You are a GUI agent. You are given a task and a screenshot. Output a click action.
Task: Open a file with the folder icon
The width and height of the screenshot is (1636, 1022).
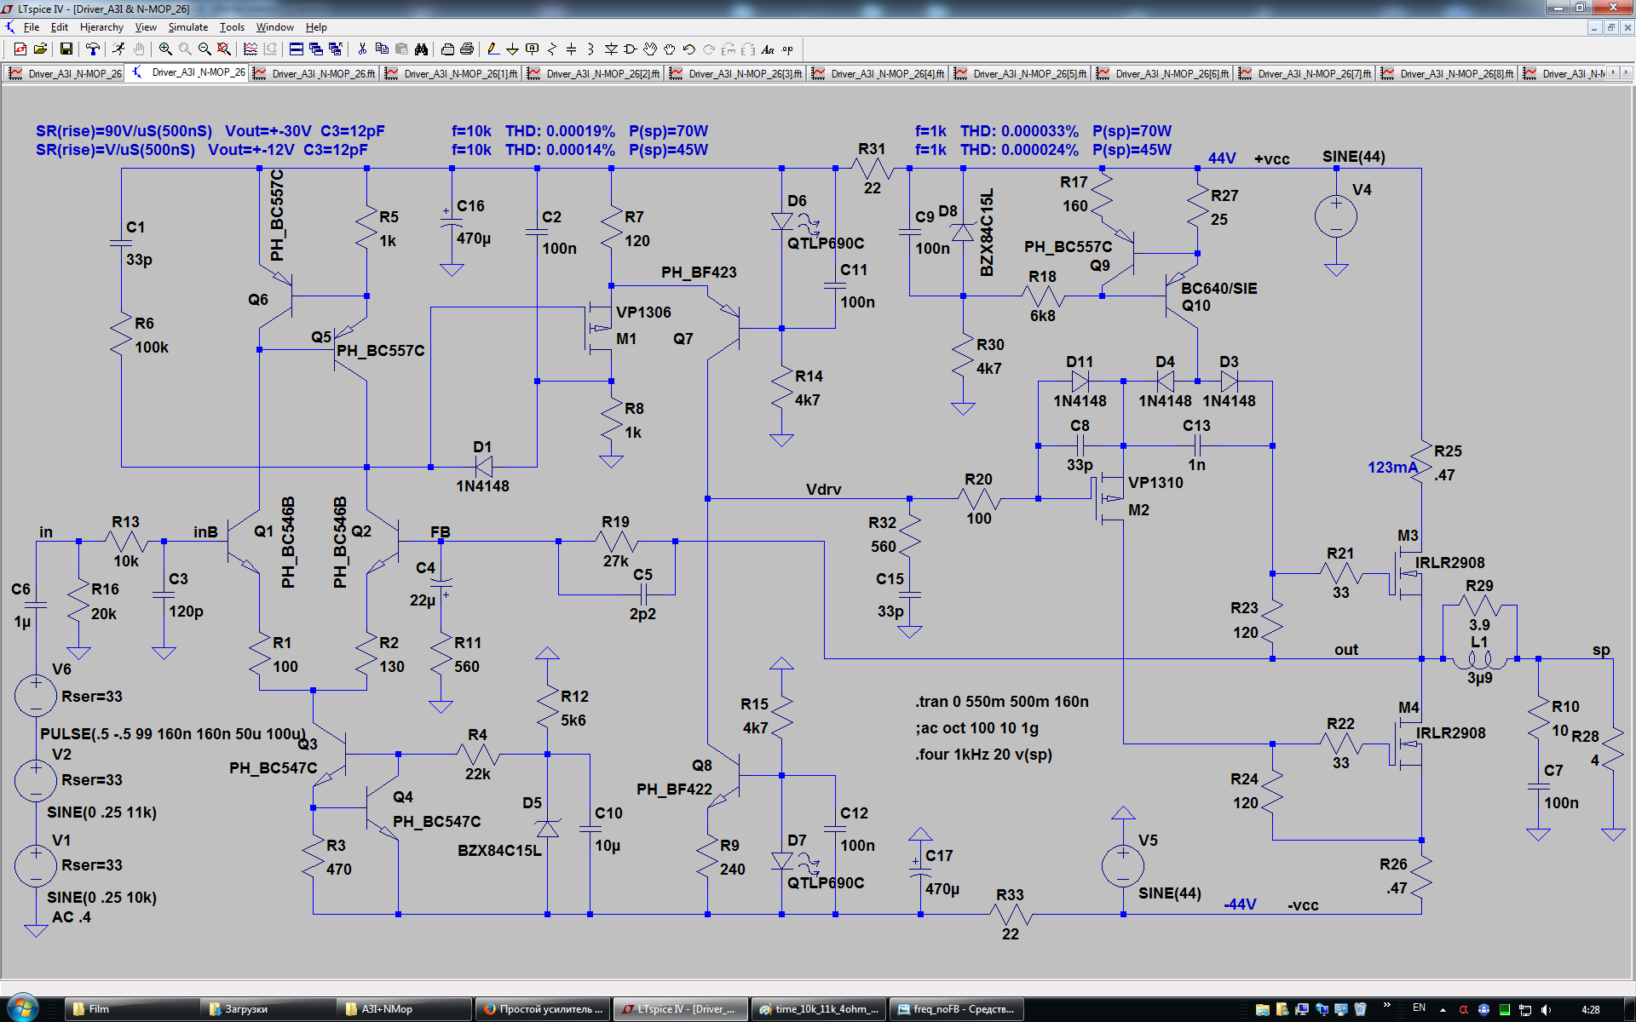click(40, 49)
